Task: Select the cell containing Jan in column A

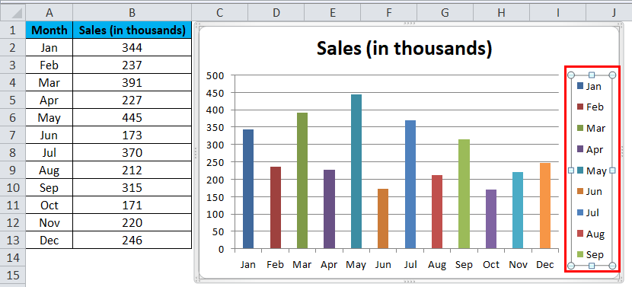Action: click(49, 47)
